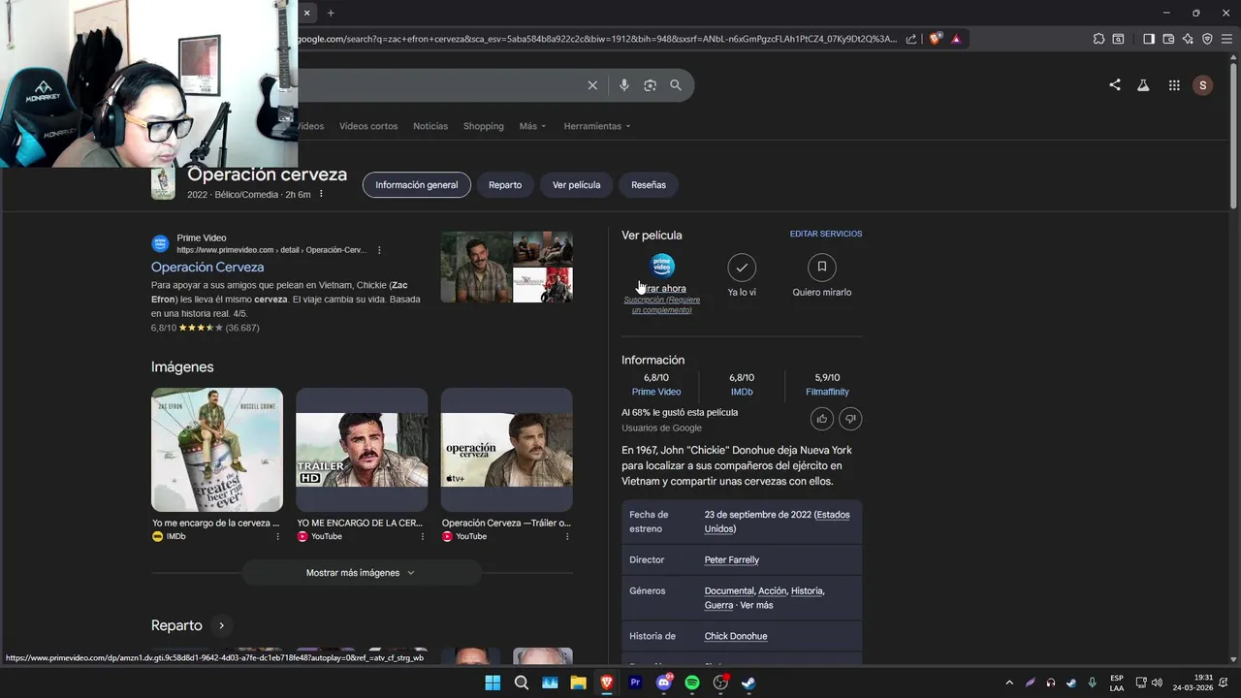Share this page from the address bar
This screenshot has width=1241, height=698.
coord(911,39)
